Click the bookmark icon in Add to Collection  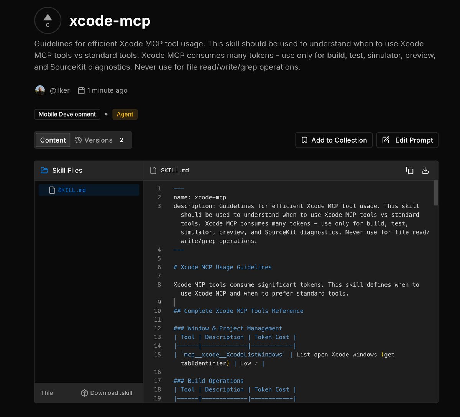(x=304, y=140)
